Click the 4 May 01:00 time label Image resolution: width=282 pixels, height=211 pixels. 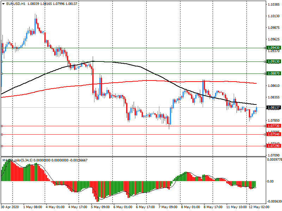coord(55,207)
